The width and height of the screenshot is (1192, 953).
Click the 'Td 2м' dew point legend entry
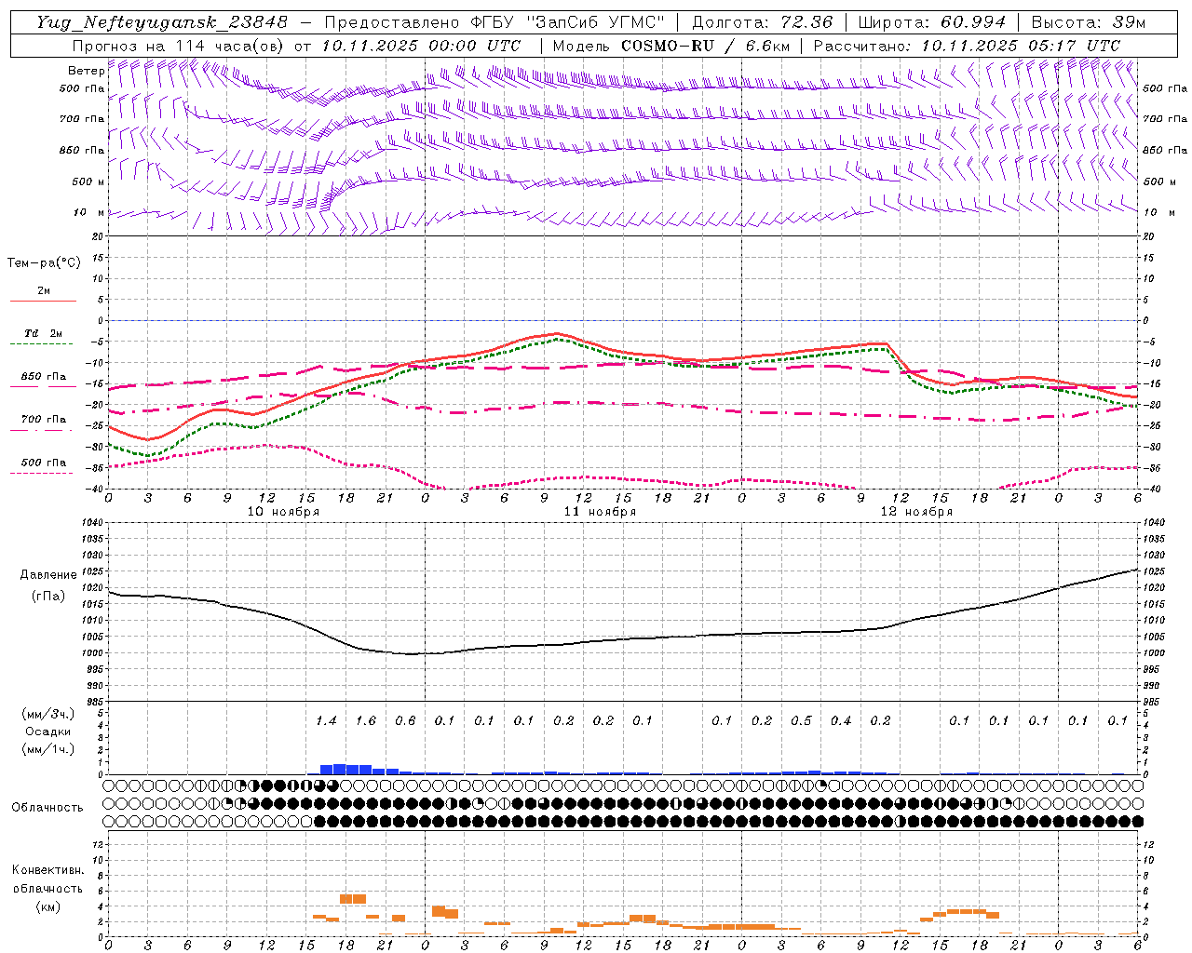[x=44, y=333]
